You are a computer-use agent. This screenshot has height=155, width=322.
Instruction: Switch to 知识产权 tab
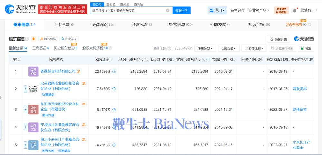click(x=259, y=25)
